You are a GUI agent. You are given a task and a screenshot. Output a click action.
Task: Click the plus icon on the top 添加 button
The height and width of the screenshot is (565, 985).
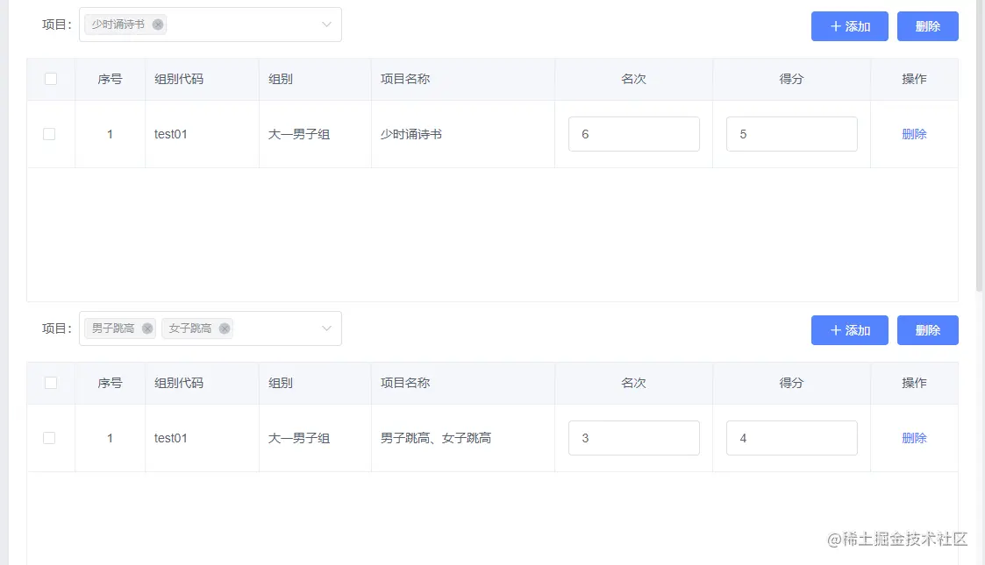click(835, 25)
